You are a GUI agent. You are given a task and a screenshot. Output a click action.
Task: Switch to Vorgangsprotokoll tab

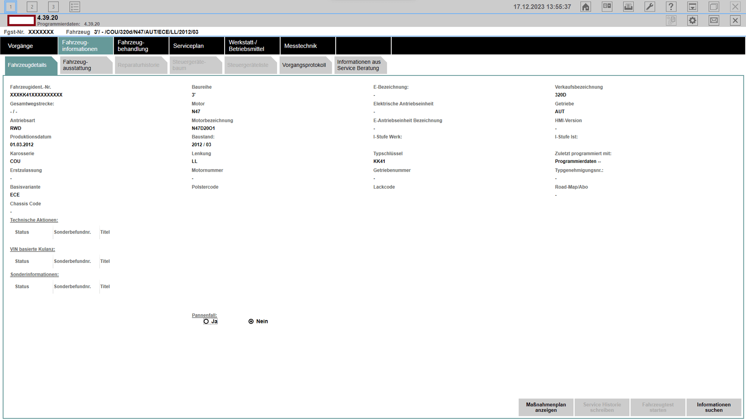click(306, 65)
